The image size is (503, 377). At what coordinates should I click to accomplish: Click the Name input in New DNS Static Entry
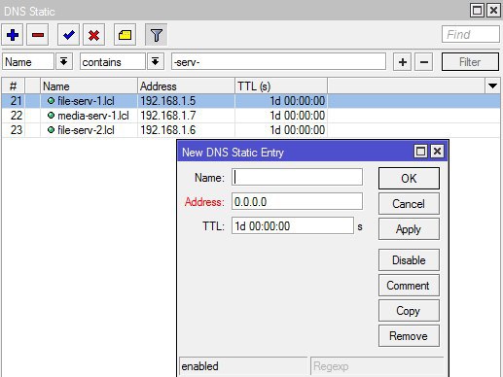[297, 177]
